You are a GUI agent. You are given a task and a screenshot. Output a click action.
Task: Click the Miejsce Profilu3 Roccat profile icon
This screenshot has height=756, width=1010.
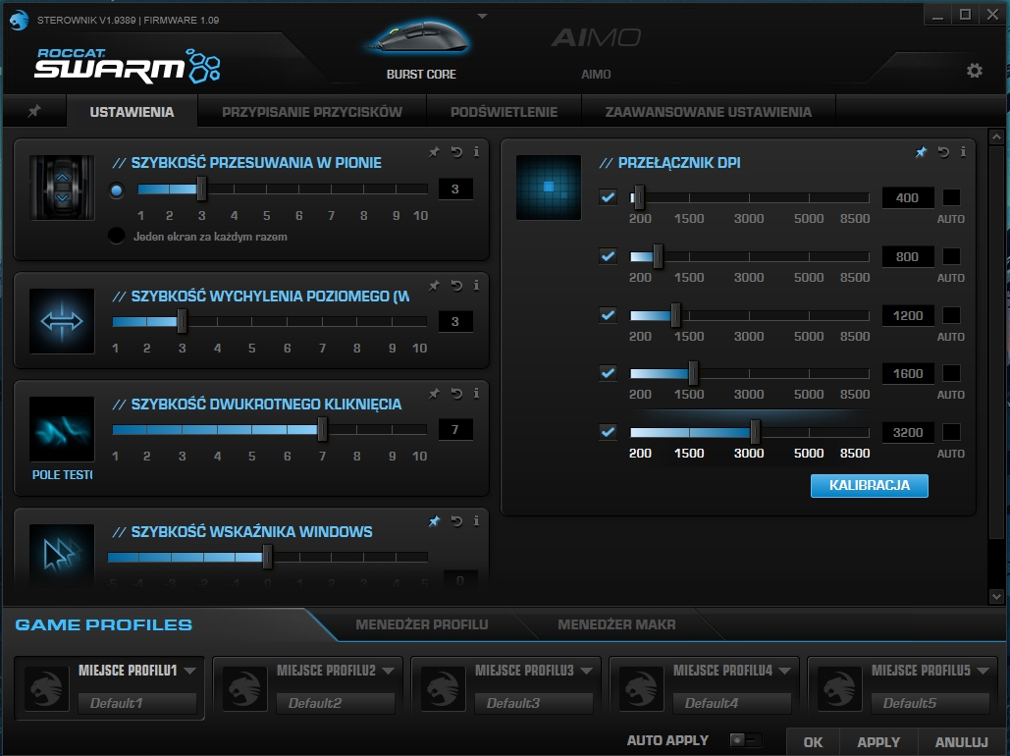coord(444,688)
